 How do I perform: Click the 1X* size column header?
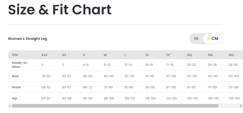coord(168,55)
